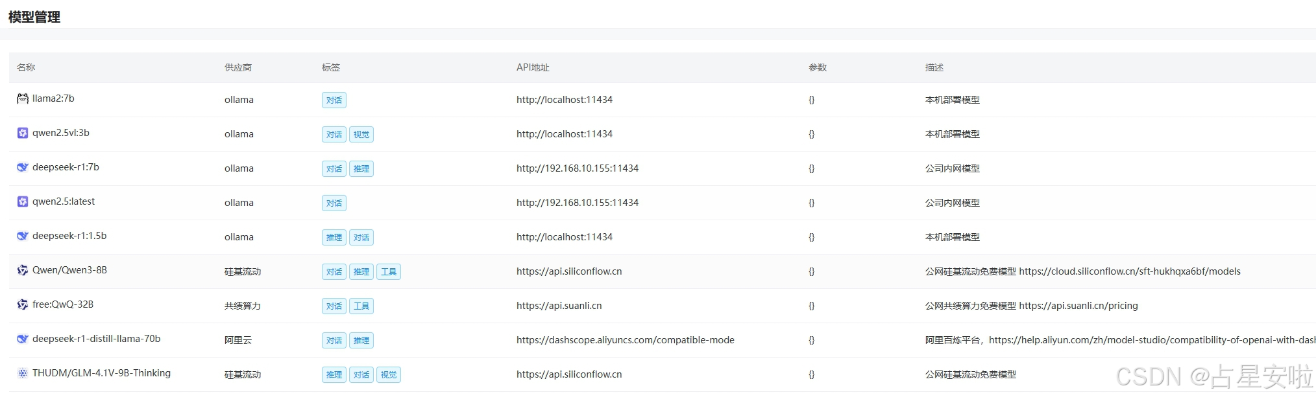Click the Qwen/Qwen3-8B model icon
Screen dimensions: 1316x399
point(23,270)
